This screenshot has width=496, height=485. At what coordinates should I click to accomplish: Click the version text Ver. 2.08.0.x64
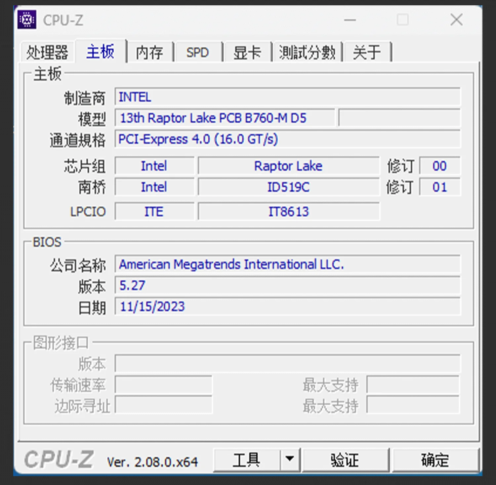point(152,462)
